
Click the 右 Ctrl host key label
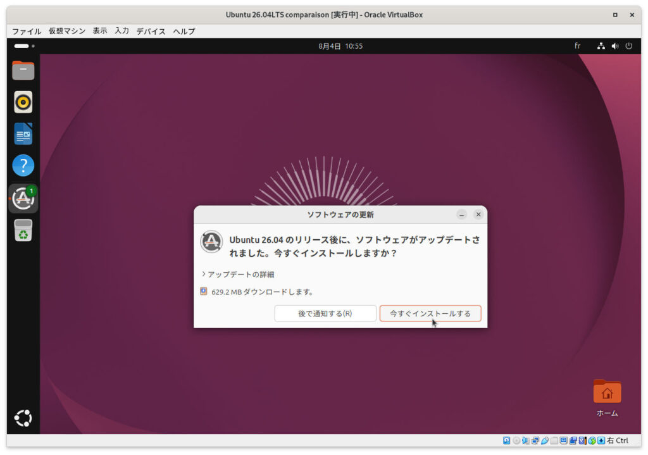click(x=618, y=440)
